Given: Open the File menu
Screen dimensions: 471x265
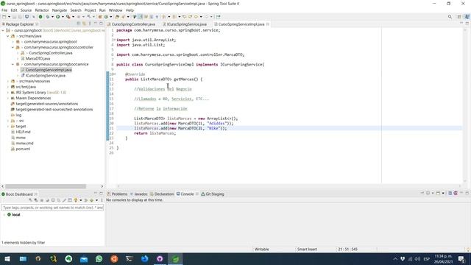Looking at the screenshot, I should (4, 10).
